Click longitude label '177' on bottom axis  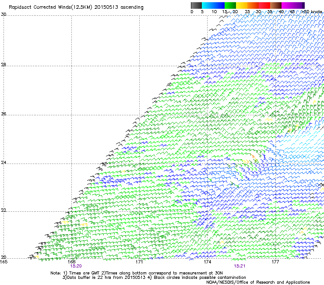coord(275,262)
